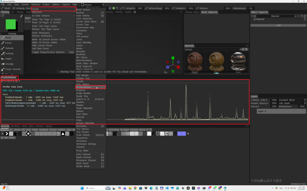This screenshot has height=191, width=307.
Task: Open the Windows Start button
Action: 82,188
